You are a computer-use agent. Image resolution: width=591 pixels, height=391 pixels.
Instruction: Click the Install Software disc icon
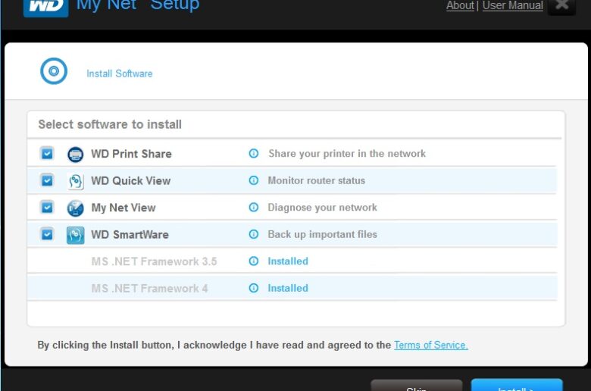(54, 71)
